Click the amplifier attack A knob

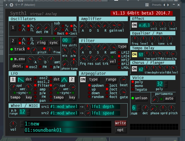(x=83, y=25)
